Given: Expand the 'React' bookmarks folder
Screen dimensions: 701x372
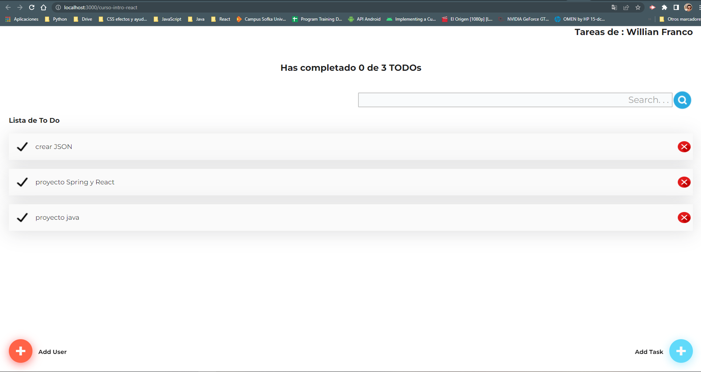Looking at the screenshot, I should [221, 19].
